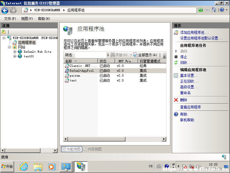Sort by 状态 column header
Image resolution: width=230 pixels, height=173 pixels.
(106, 61)
